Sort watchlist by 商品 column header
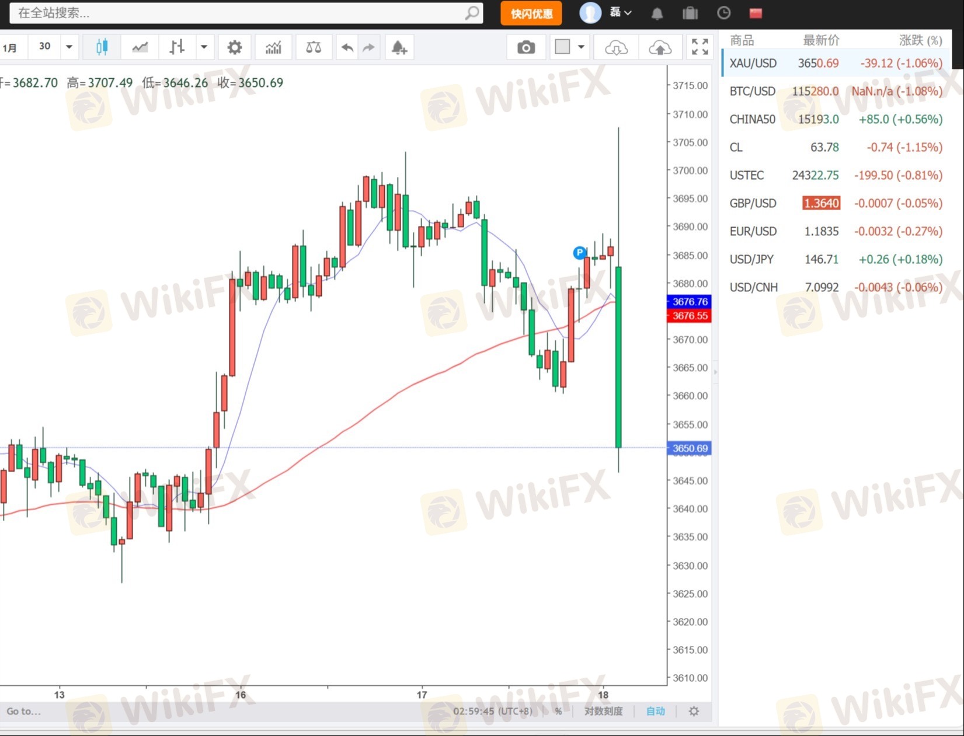This screenshot has height=736, width=964. click(742, 40)
